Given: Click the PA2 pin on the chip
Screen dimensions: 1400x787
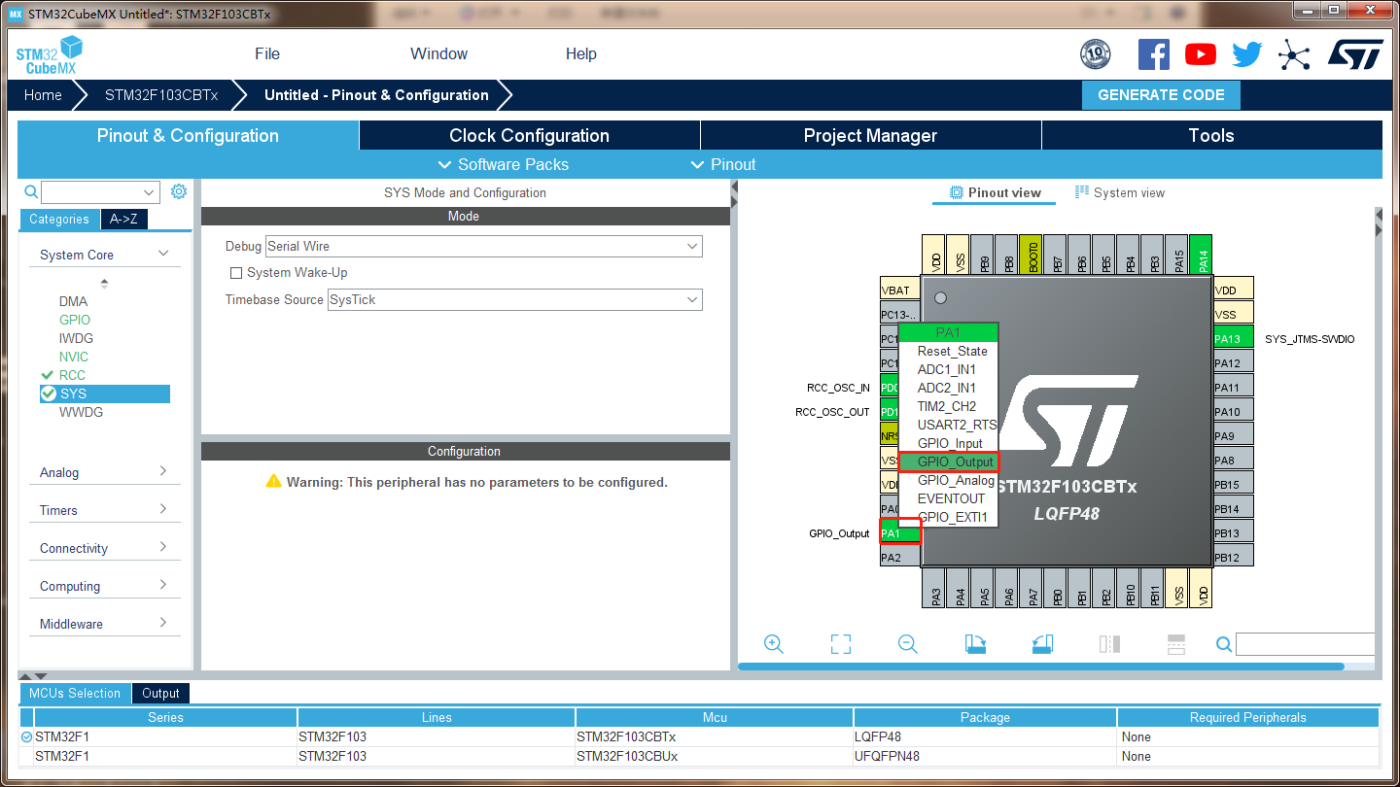Looking at the screenshot, I should (x=900, y=558).
